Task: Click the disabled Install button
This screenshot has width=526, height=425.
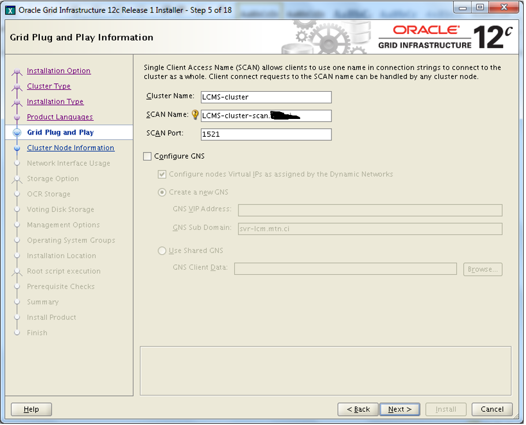Action: coord(446,410)
